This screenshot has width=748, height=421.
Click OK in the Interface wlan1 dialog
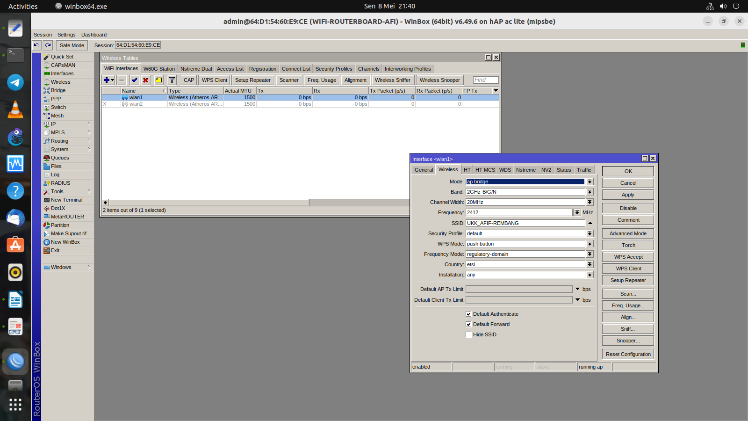coord(628,171)
